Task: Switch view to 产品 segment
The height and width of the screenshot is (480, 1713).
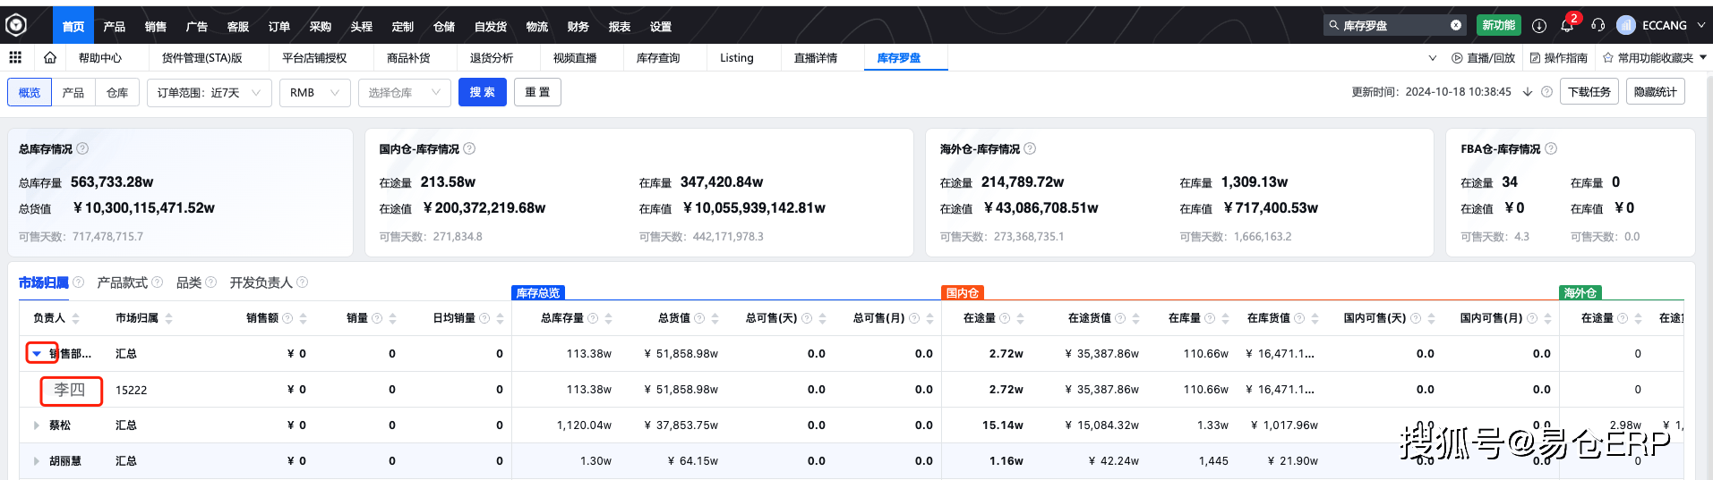Action: (73, 93)
